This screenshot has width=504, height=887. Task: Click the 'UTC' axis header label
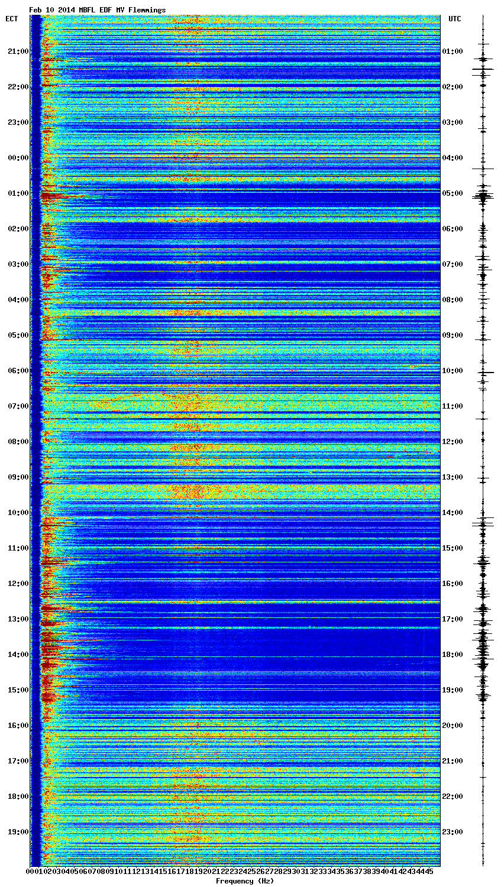(x=455, y=19)
